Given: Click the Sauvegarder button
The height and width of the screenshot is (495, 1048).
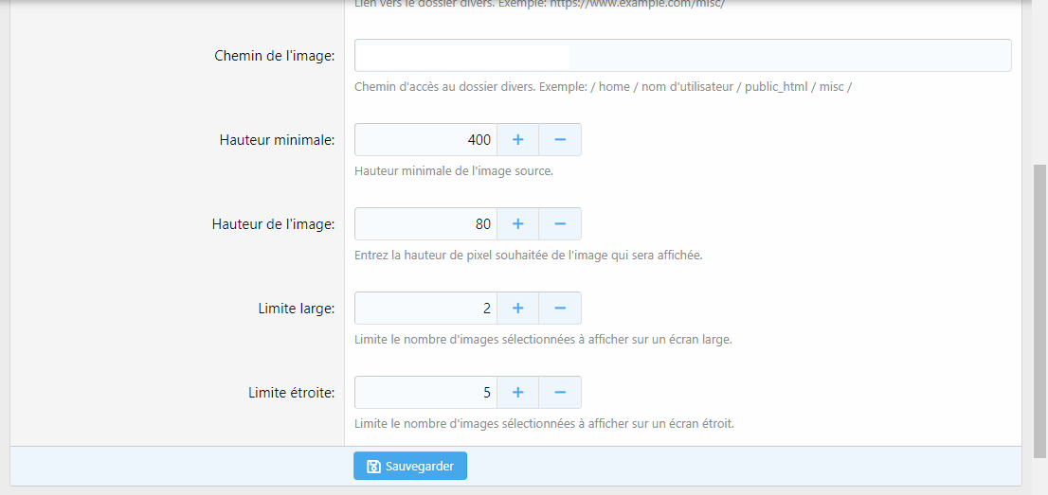Looking at the screenshot, I should coord(410,467).
